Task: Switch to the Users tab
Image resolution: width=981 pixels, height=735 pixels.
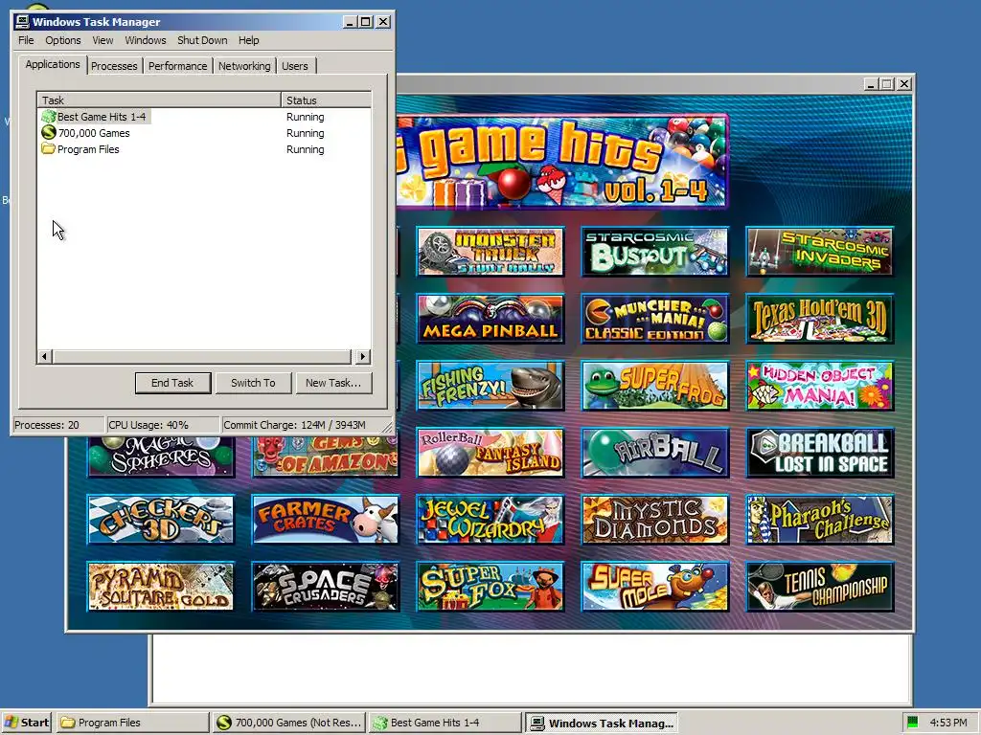Action: (x=295, y=66)
